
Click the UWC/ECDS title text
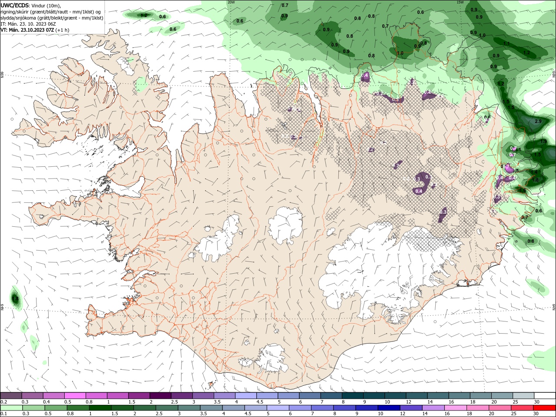coord(15,5)
